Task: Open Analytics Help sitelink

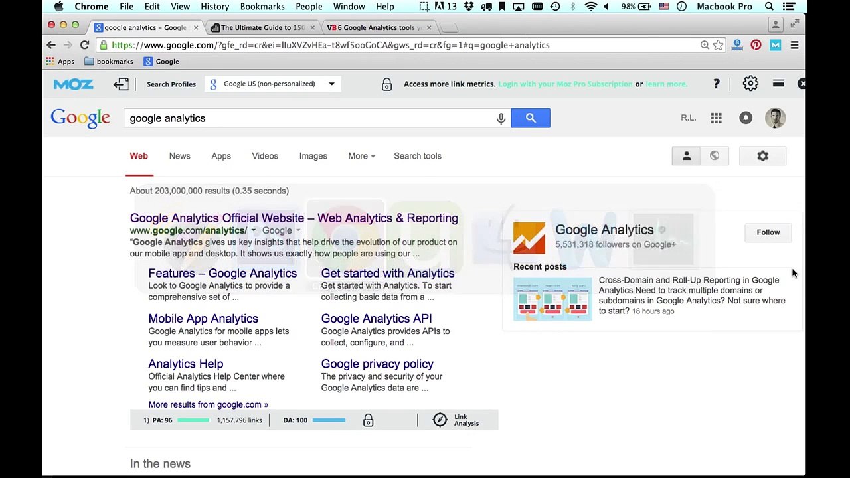Action: pos(186,364)
